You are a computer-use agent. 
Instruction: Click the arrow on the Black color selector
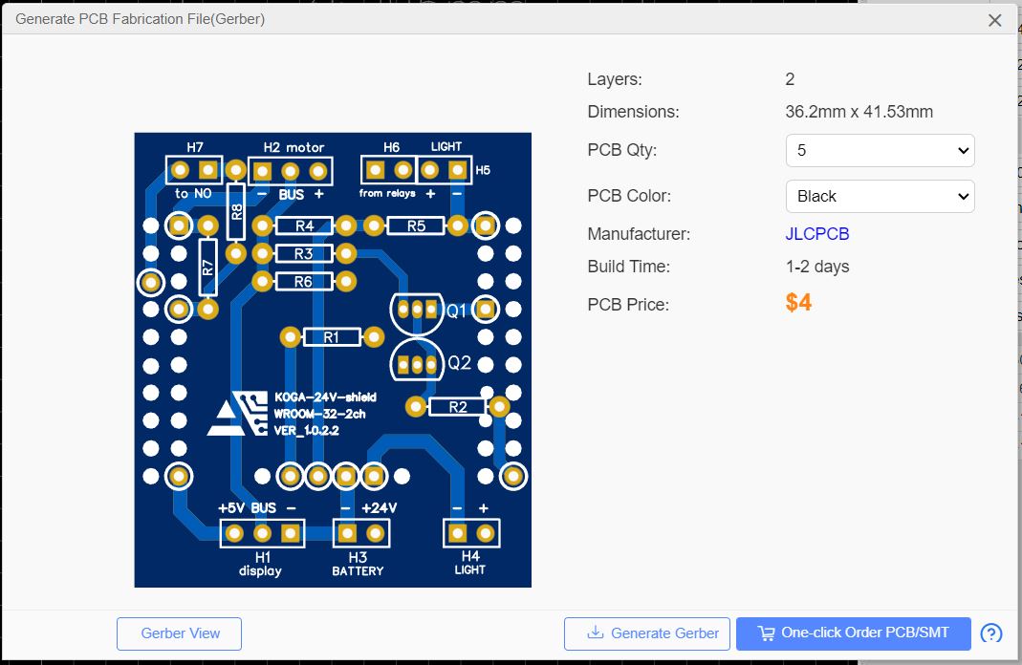click(965, 196)
